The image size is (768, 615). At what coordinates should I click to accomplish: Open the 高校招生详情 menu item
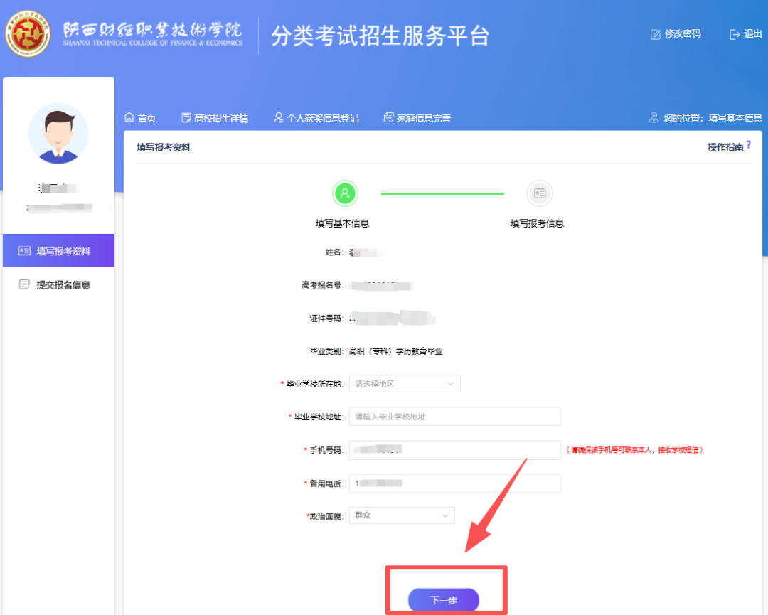coord(215,118)
